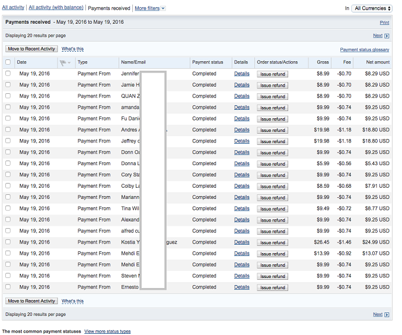This screenshot has width=402, height=335.
Task: Issue refund for the $9.49 payment
Action: (273, 208)
